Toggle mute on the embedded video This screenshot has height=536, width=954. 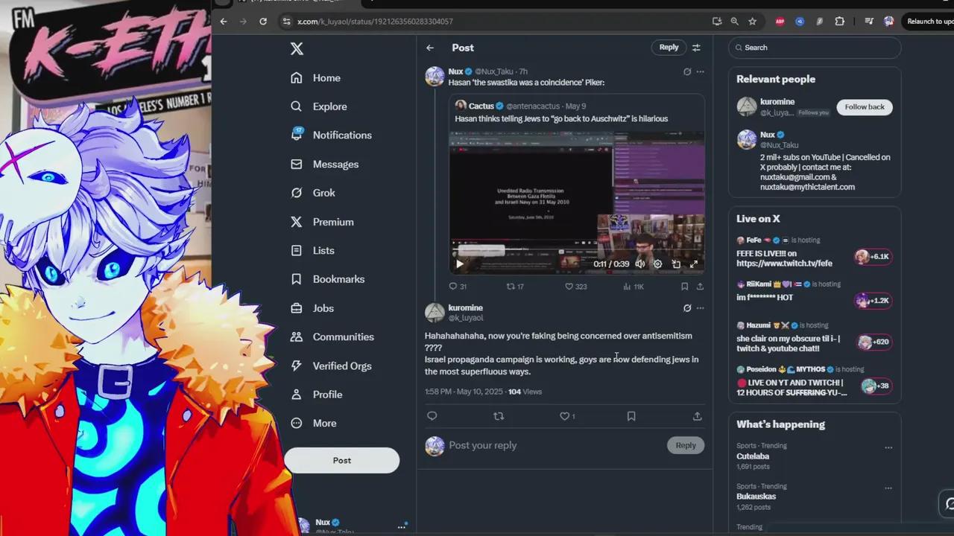coord(639,264)
